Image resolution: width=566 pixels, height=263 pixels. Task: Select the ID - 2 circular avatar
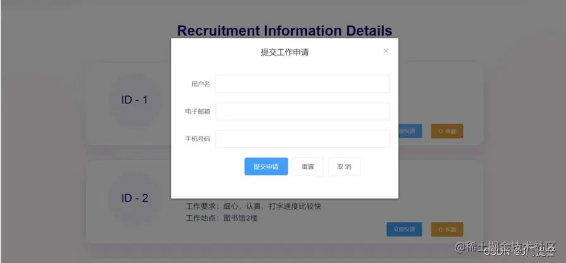click(135, 198)
